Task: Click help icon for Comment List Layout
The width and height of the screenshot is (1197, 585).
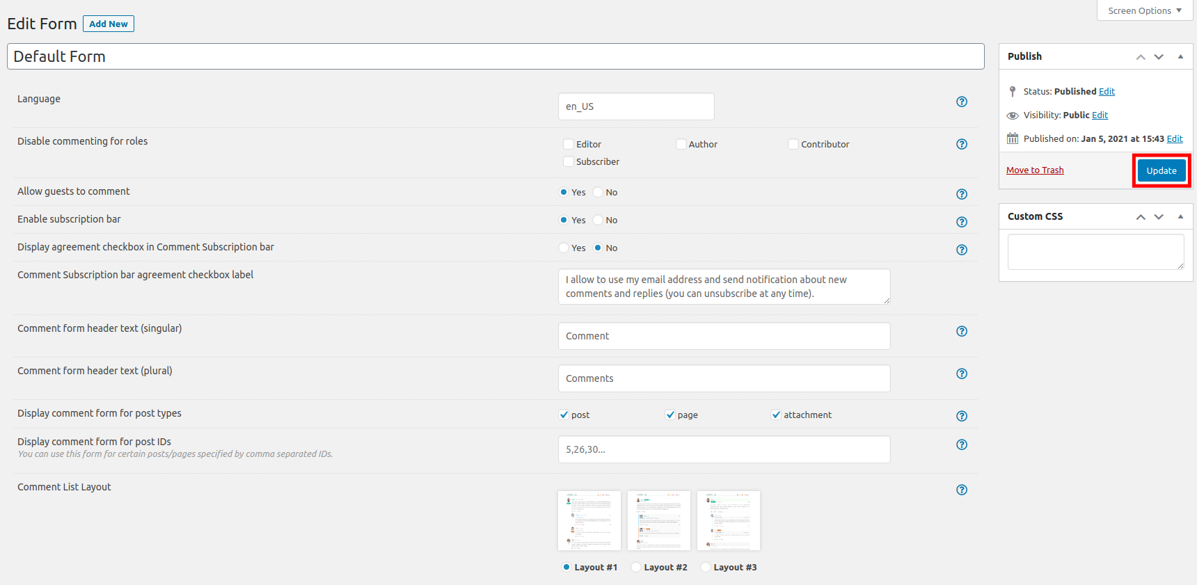Action: pos(961,490)
